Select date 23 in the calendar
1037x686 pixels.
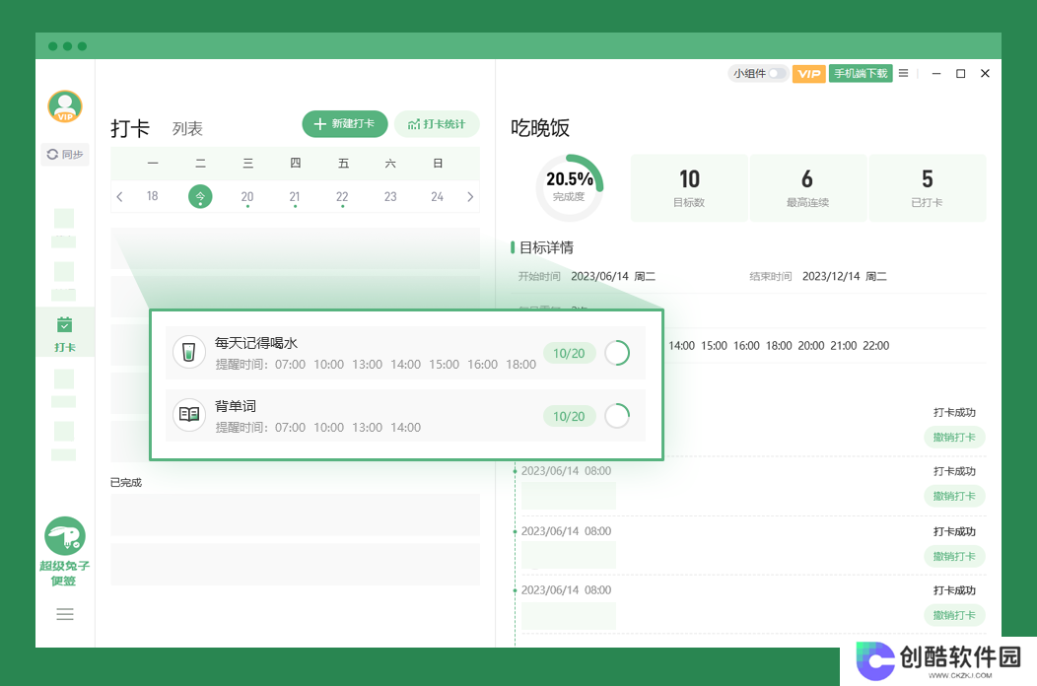[390, 196]
